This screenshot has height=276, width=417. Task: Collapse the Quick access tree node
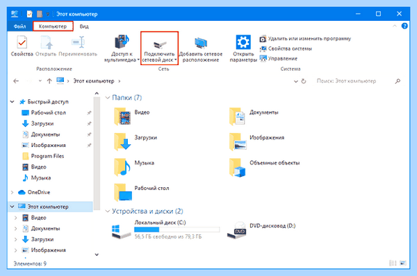13,102
